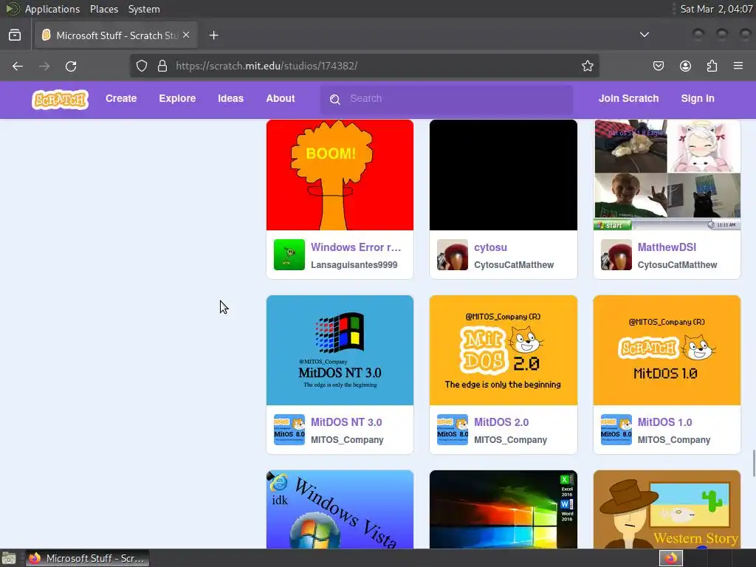Open the blue MitDOS NT 3.0 thumbnail
Image resolution: width=756 pixels, height=567 pixels.
(x=340, y=351)
